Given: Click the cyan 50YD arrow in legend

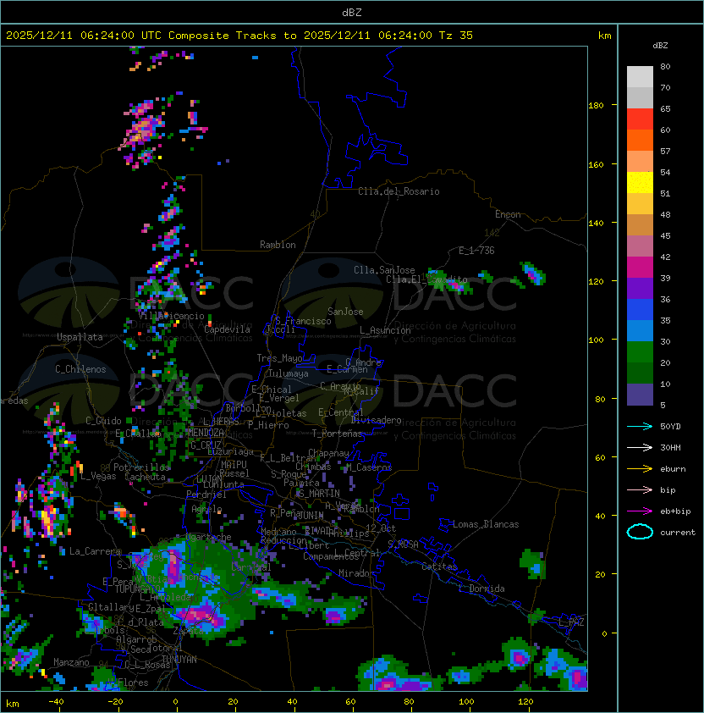Looking at the screenshot, I should coord(640,426).
